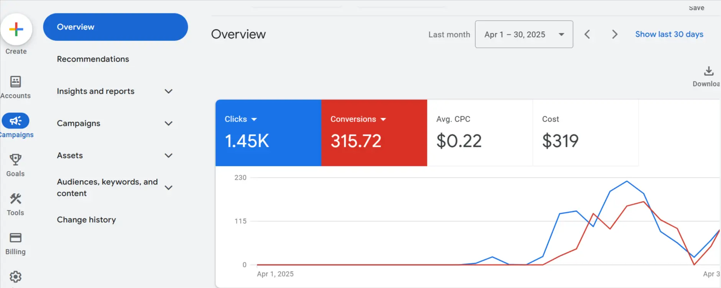
Task: Expand Insights and reports section
Action: 168,91
